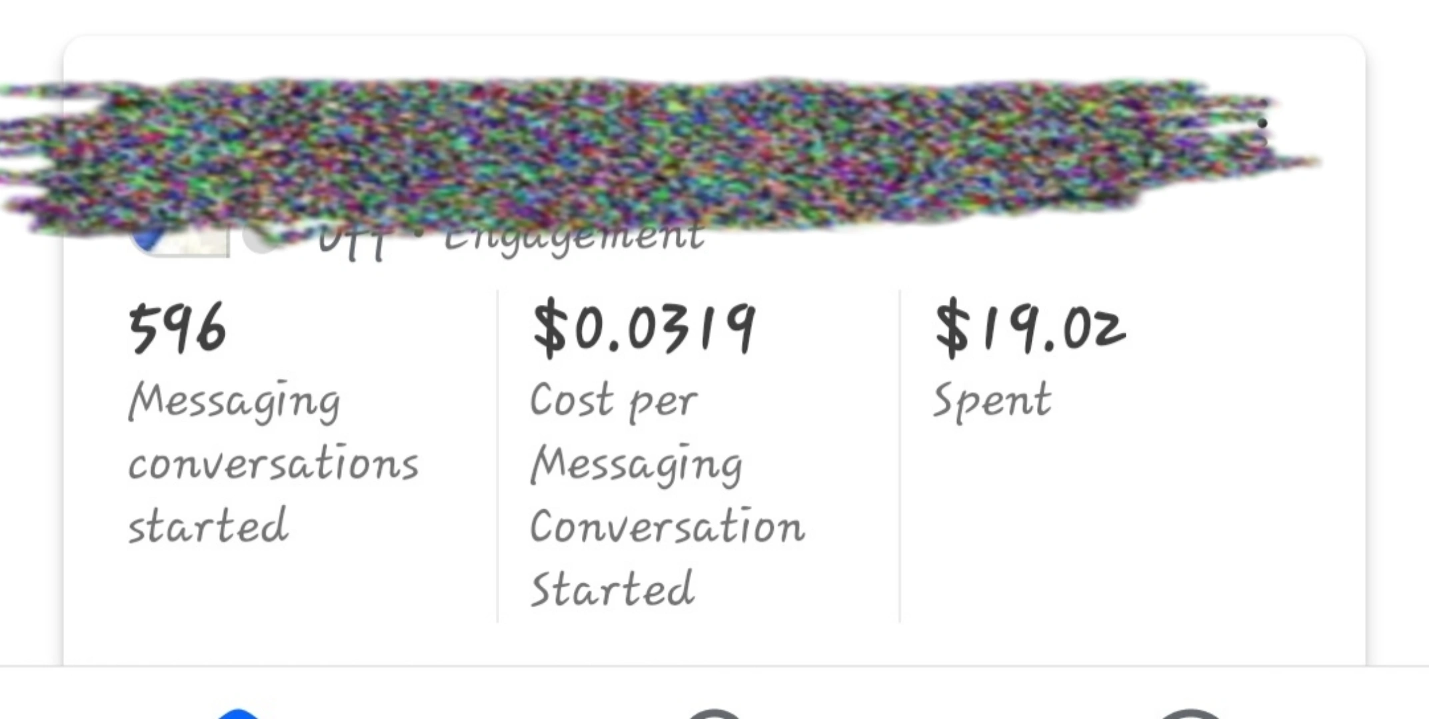This screenshot has width=1429, height=719.
Task: Click the "Messaging conversations started" label
Action: pos(273,463)
